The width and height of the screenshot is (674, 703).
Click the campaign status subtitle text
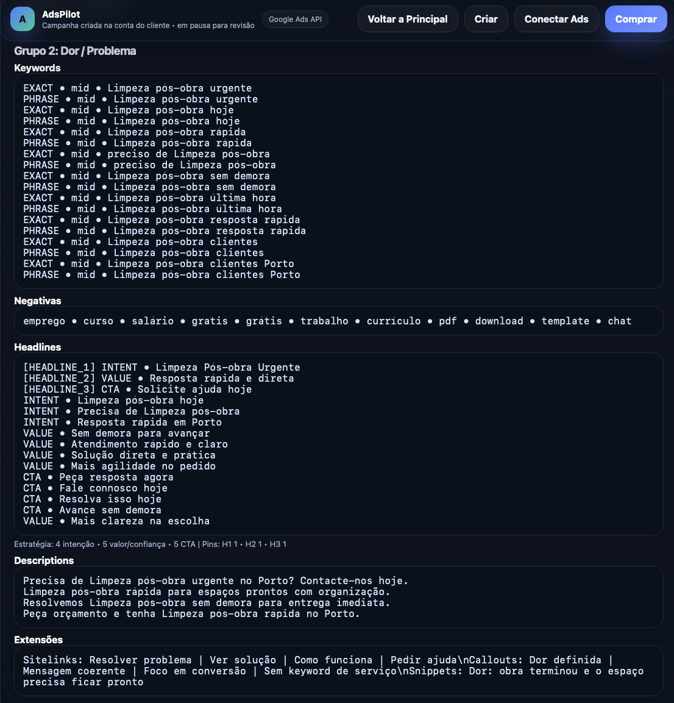tap(148, 26)
